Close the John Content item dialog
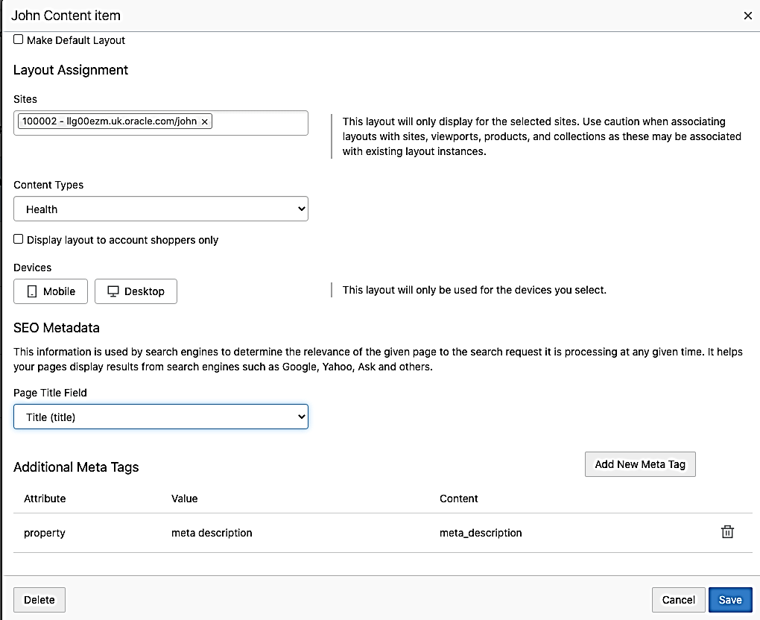This screenshot has width=760, height=620. click(x=748, y=16)
